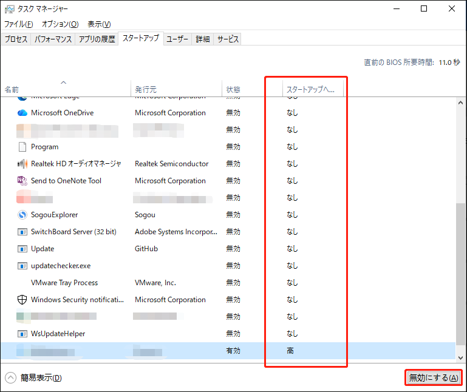Sort by the スタートアップへ... column header
The image size is (467, 392).
click(313, 89)
